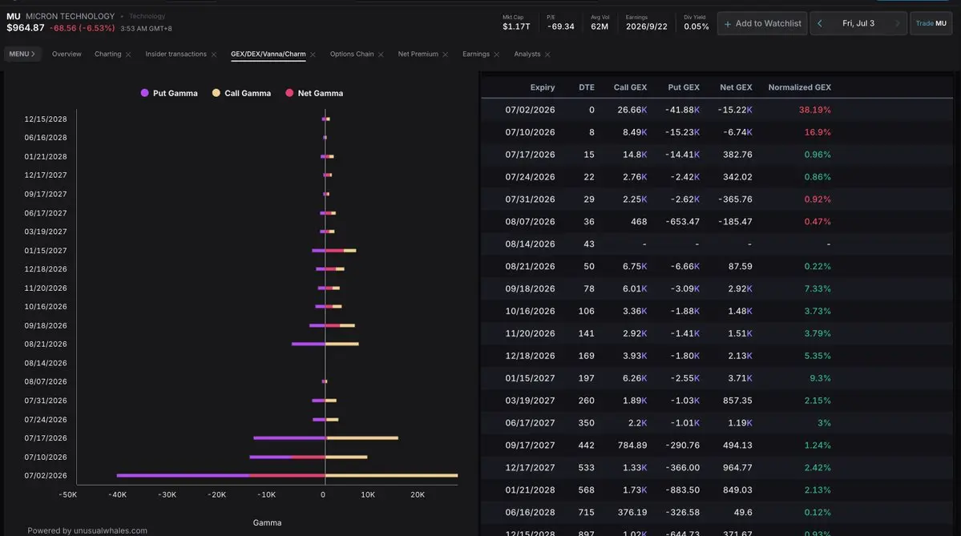Toggle Put Gamma legend series

169,93
